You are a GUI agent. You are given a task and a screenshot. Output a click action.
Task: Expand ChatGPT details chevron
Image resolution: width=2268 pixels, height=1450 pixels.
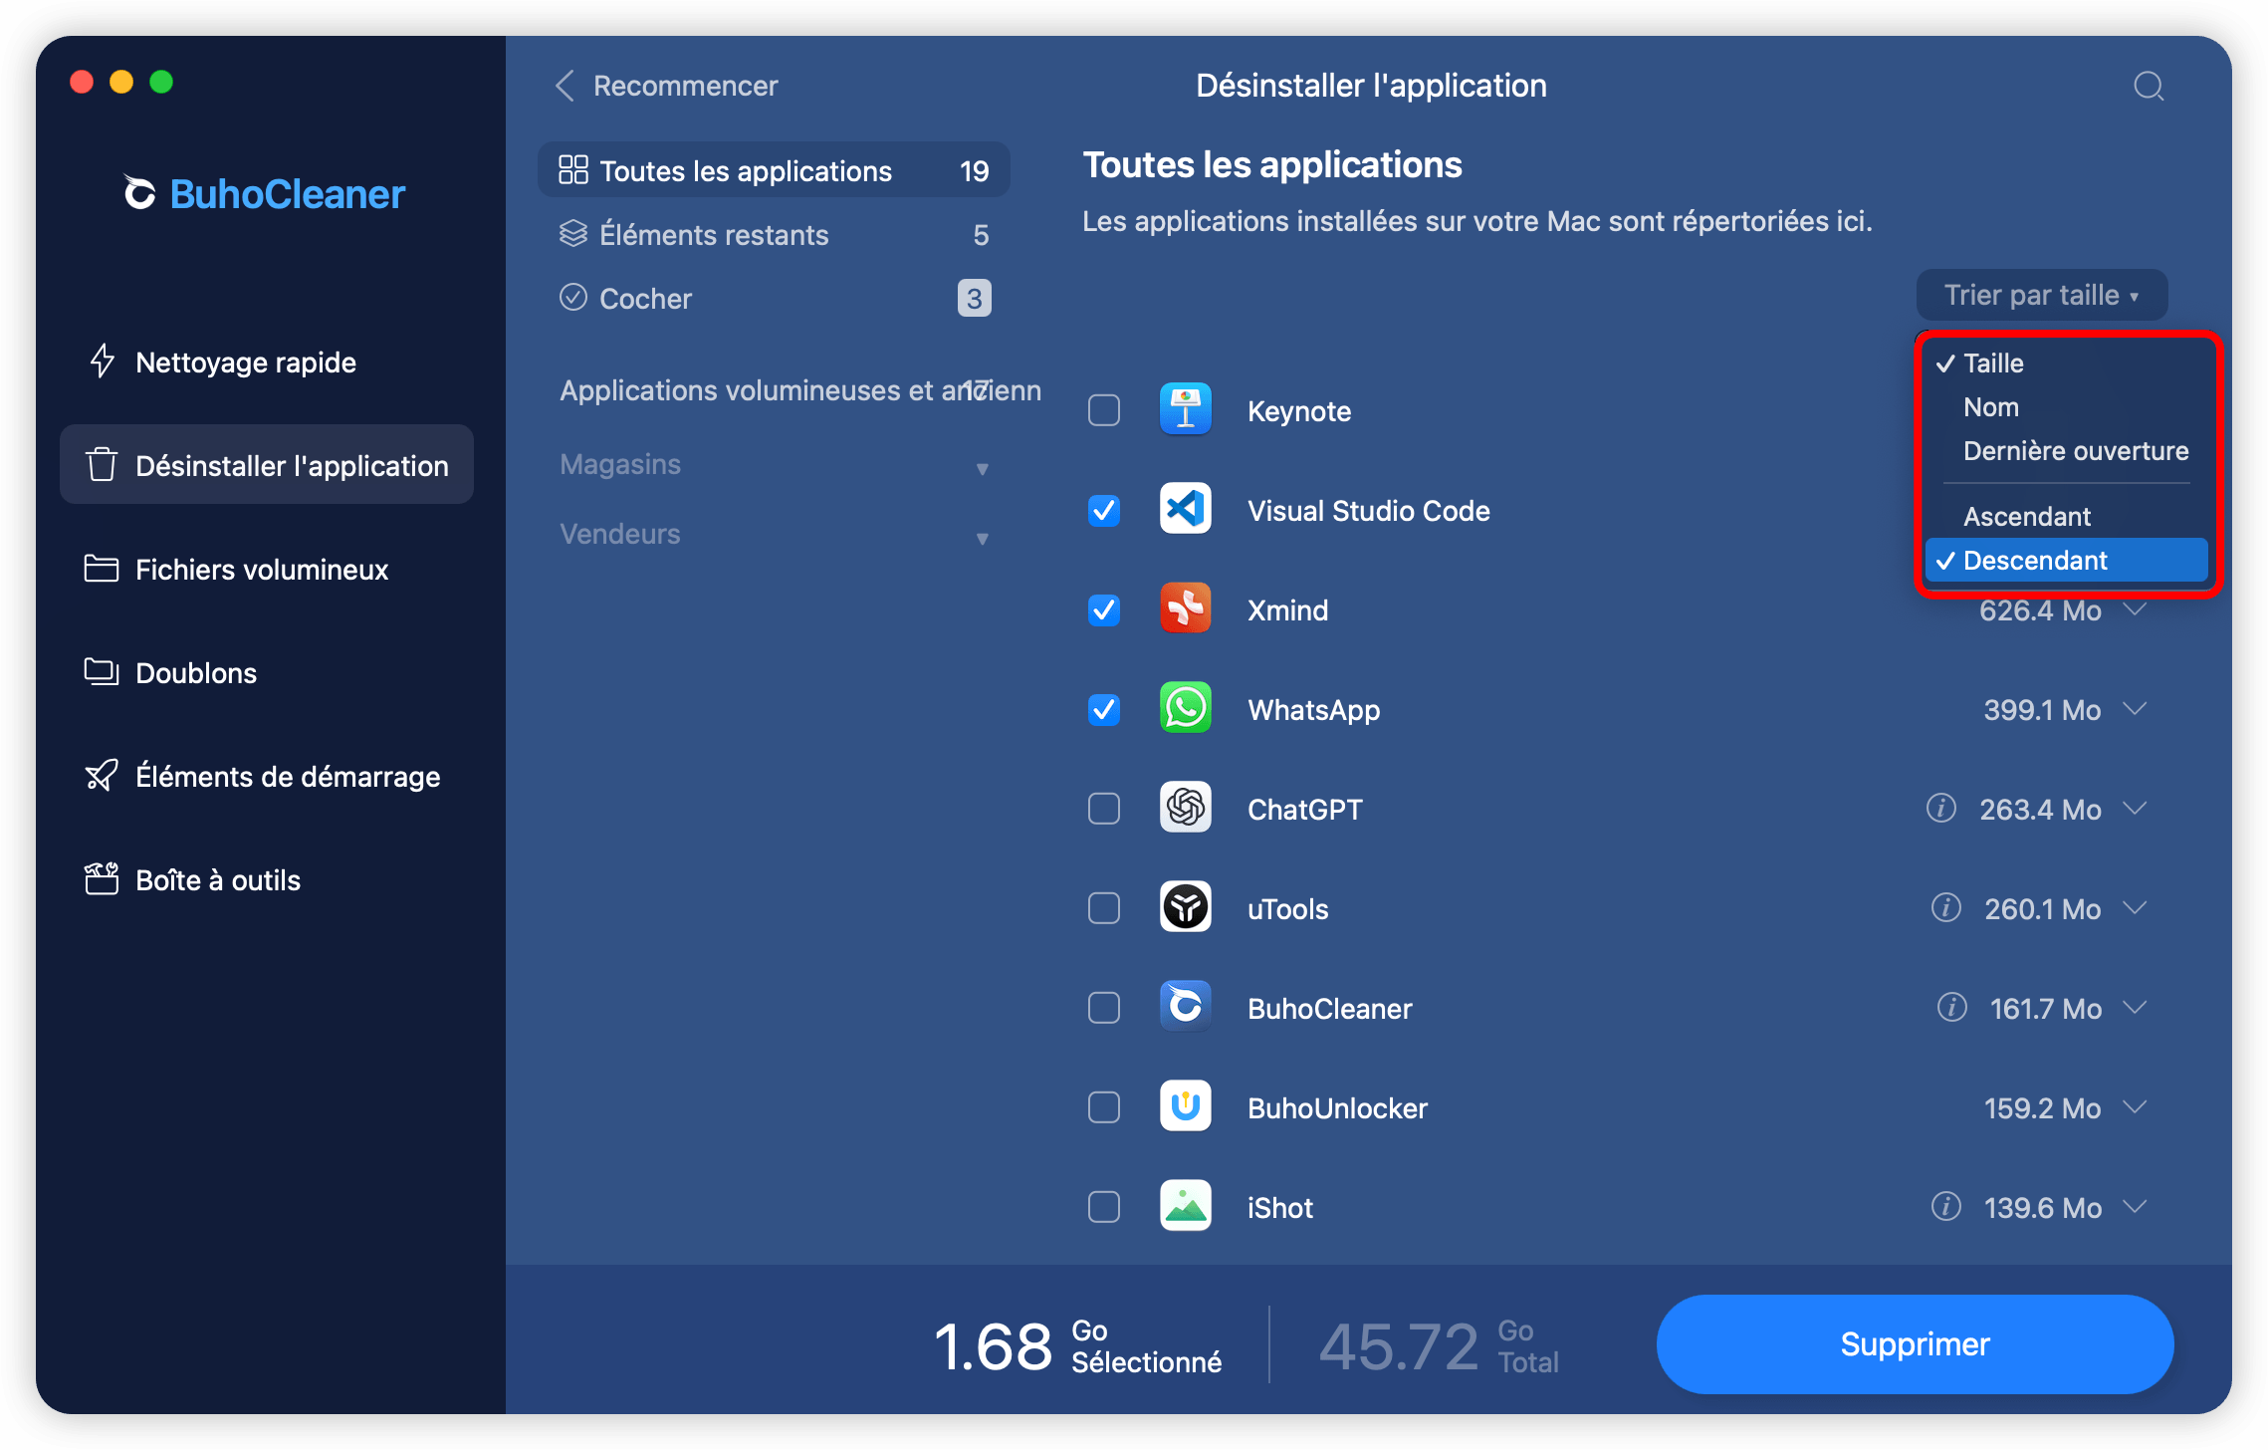pos(2134,809)
